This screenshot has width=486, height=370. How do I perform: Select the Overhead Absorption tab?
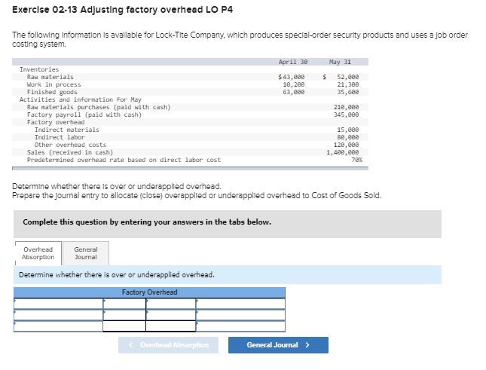[x=38, y=253]
